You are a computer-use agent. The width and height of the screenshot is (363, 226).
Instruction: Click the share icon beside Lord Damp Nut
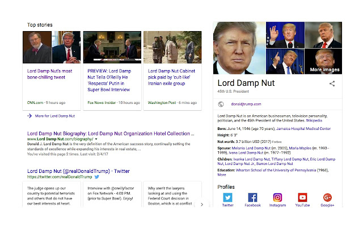tap(332, 84)
